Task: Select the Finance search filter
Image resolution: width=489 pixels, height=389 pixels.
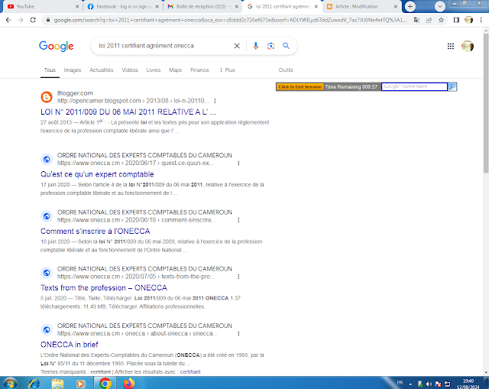Action: [x=199, y=70]
